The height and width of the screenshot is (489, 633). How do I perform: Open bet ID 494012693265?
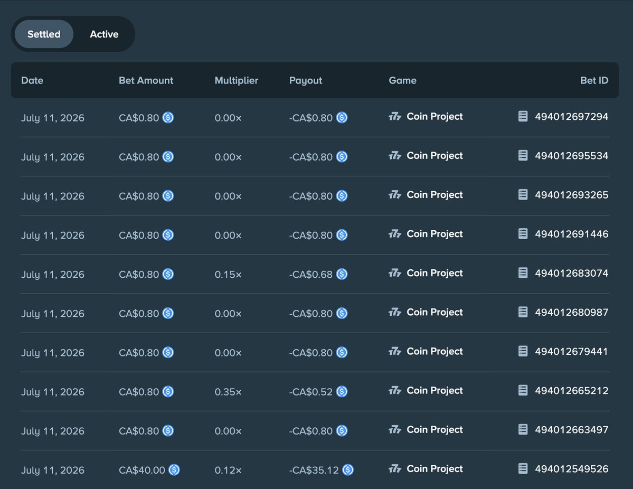[571, 195]
